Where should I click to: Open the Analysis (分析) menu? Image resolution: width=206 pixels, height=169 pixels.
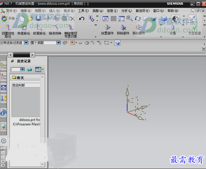coord(127,11)
